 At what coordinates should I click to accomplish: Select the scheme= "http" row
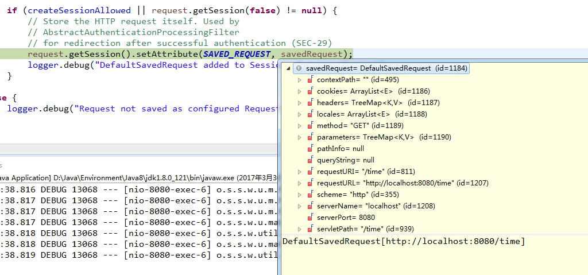point(358,195)
